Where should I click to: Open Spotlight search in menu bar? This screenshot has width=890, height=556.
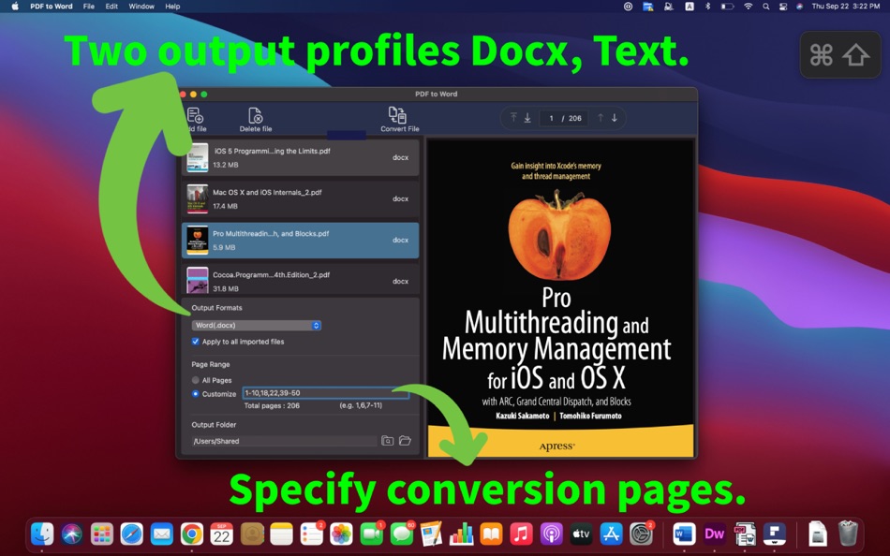click(766, 7)
